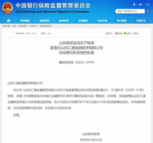The image size is (153, 143).
Task: Click the home icon in navigation bar
Action: (9, 21)
